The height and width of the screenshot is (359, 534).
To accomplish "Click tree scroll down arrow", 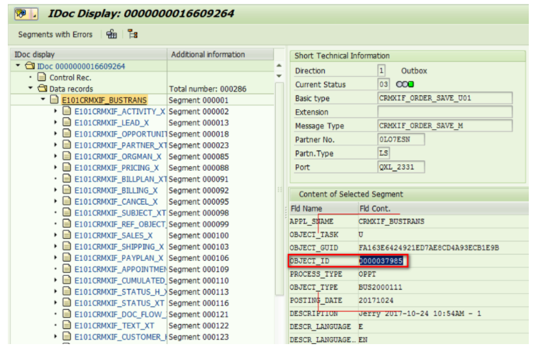I will tap(279, 76).
